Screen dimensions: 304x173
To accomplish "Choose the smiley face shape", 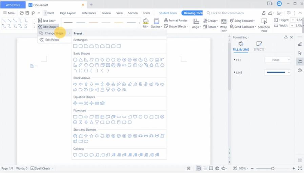I will pyautogui.click(x=135, y=65).
